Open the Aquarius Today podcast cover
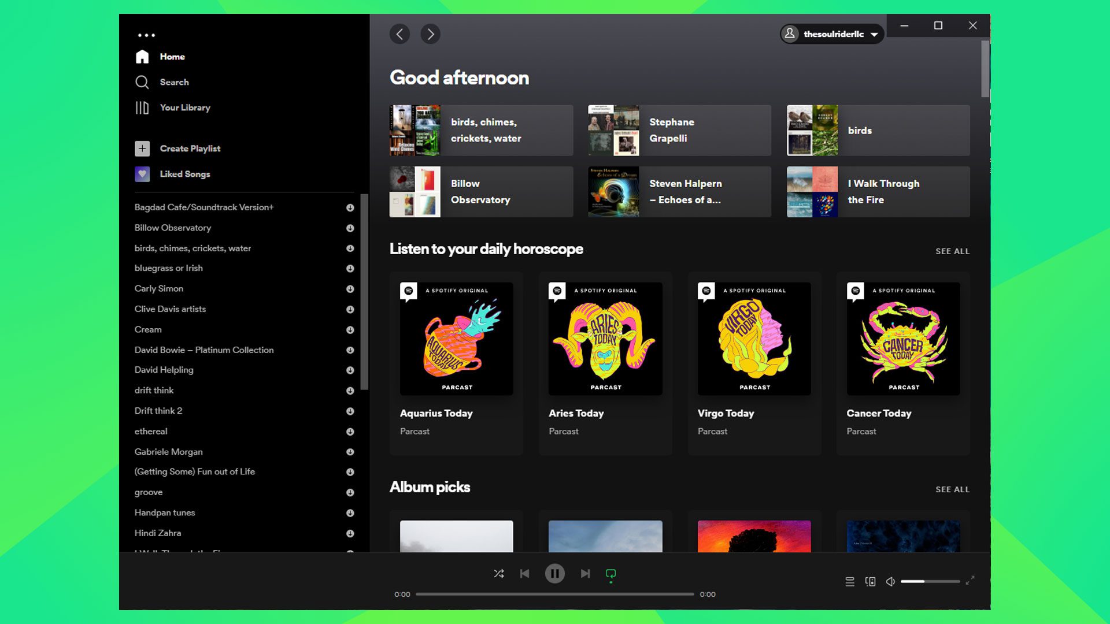 [x=457, y=339]
